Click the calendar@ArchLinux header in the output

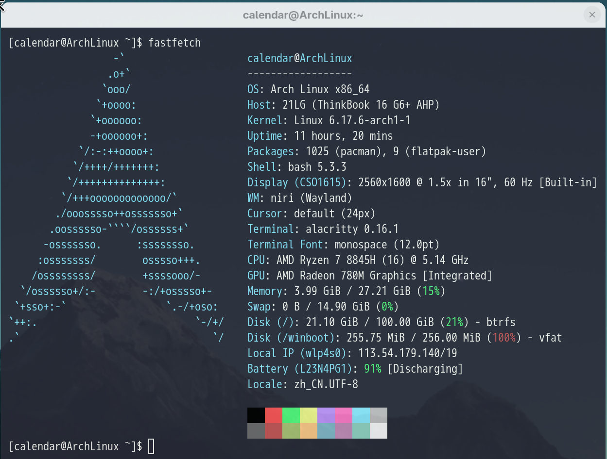click(300, 58)
